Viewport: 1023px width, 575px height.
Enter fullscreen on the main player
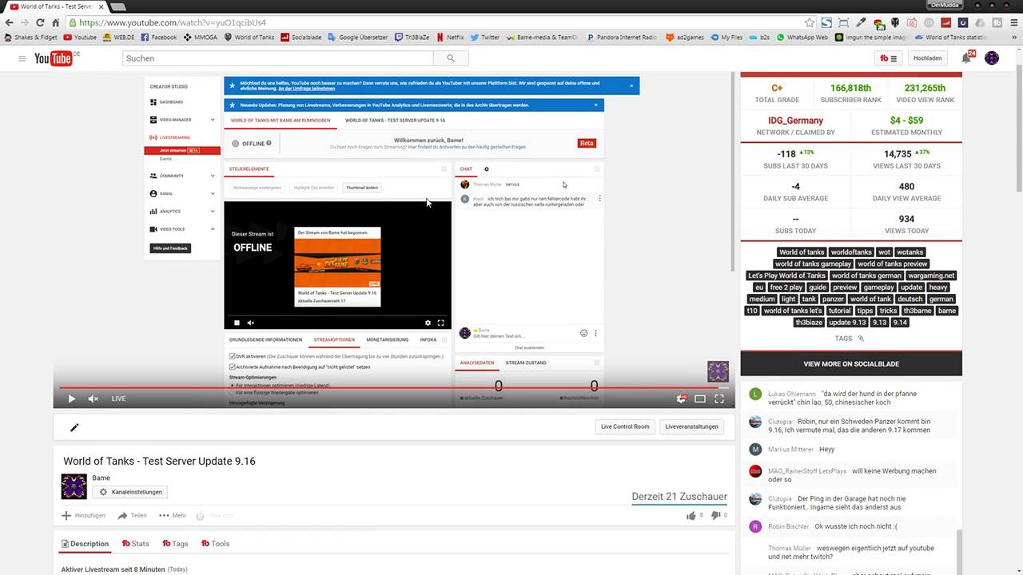point(719,399)
